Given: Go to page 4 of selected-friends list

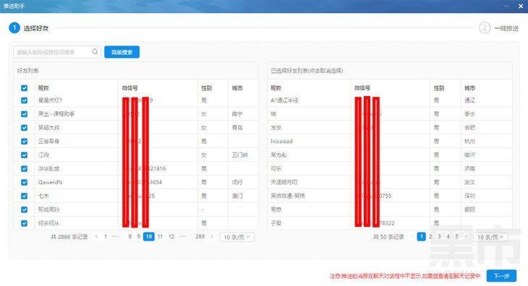Looking at the screenshot, I should [x=448, y=237].
